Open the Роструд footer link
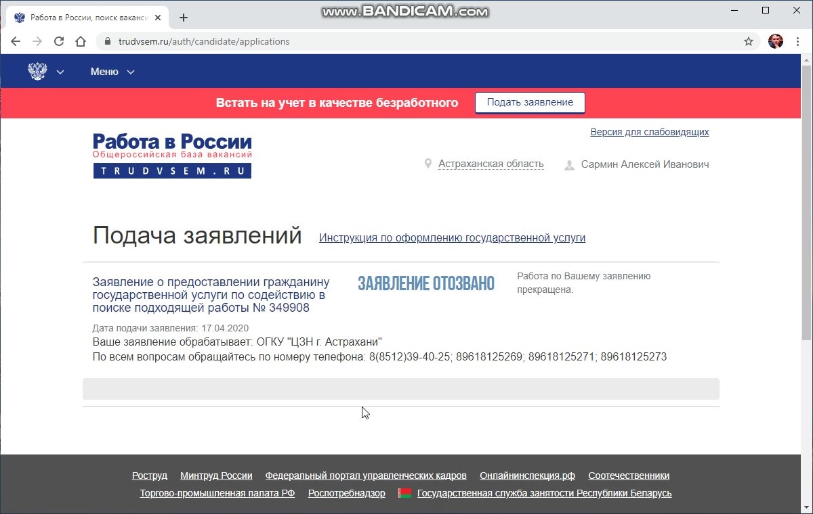813x514 pixels. tap(150, 475)
